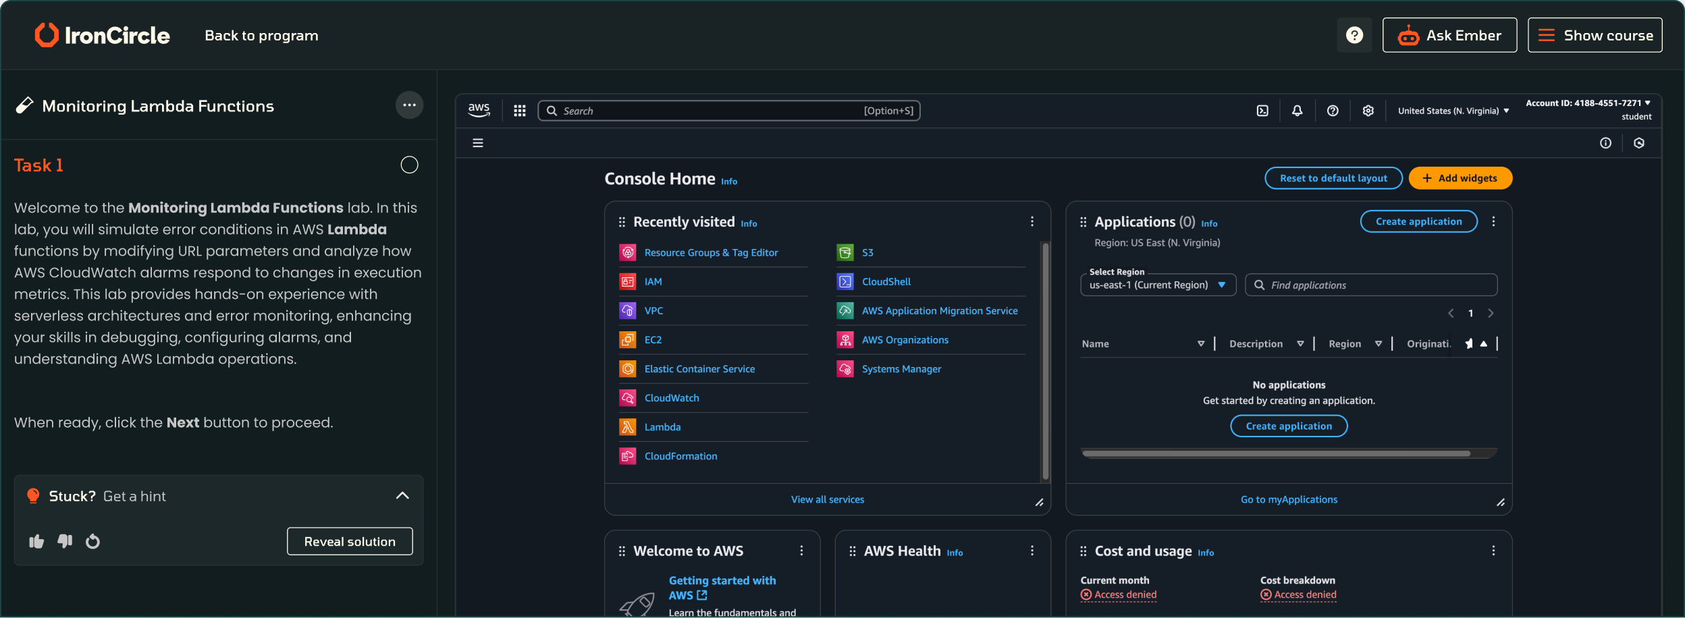Screen dimensions: 1685x618
Task: Click the top Create application button
Action: [1418, 221]
